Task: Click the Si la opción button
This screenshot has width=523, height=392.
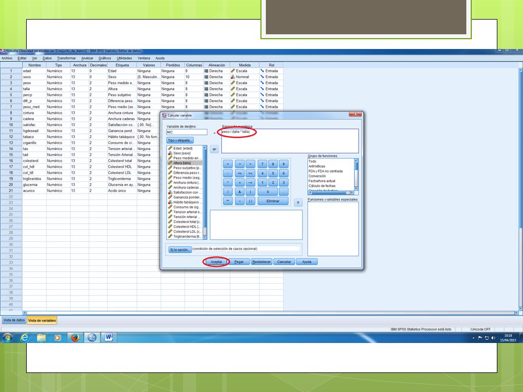Action: point(180,250)
